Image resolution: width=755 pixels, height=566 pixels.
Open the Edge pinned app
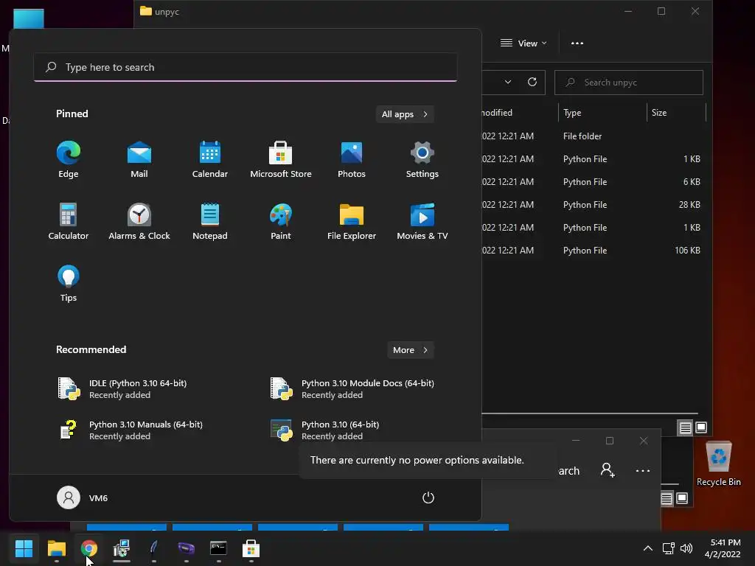[x=69, y=160]
